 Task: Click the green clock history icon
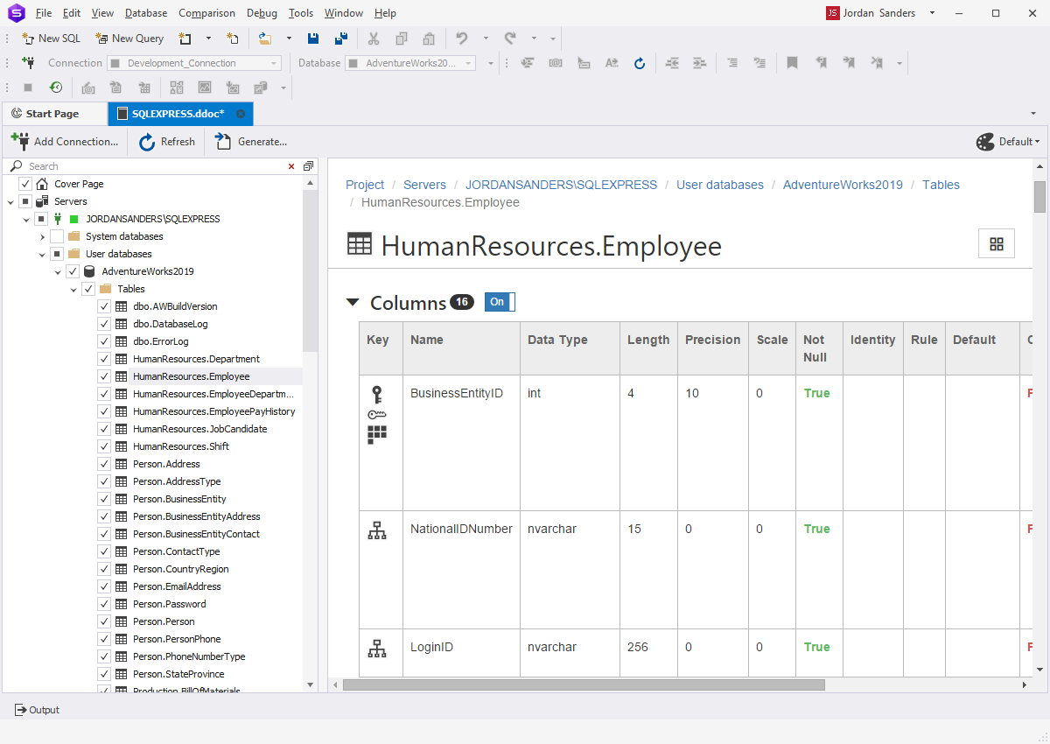[x=55, y=88]
